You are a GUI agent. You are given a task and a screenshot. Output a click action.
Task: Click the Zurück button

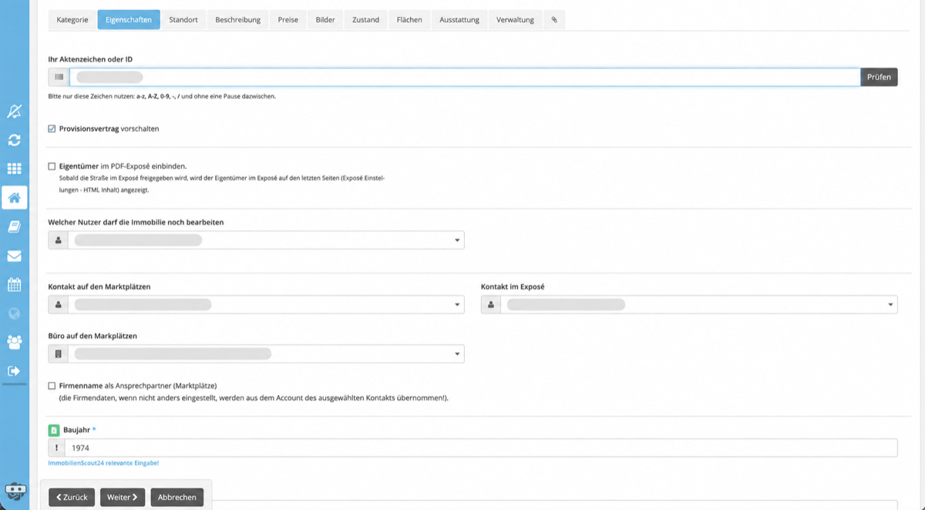pos(72,497)
